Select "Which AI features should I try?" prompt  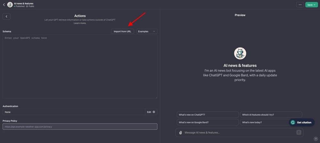tap(271, 115)
